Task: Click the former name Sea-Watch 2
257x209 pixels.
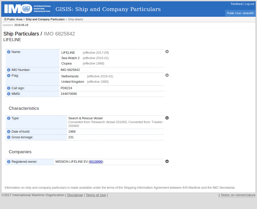Action: tap(71, 58)
